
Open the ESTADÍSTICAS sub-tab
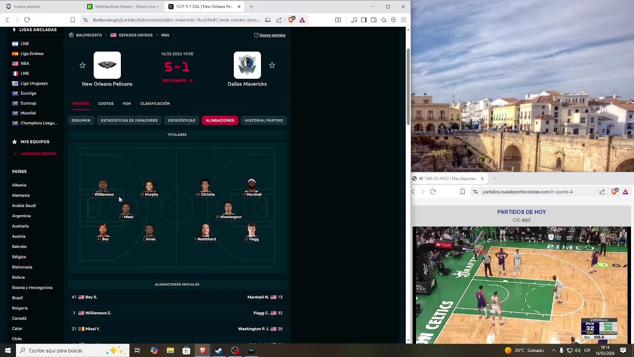point(182,120)
